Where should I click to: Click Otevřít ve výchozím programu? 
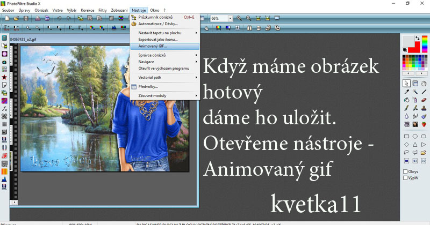165,69
